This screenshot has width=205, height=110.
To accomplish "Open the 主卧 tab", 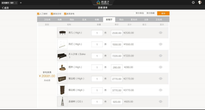I will pos(146,20).
